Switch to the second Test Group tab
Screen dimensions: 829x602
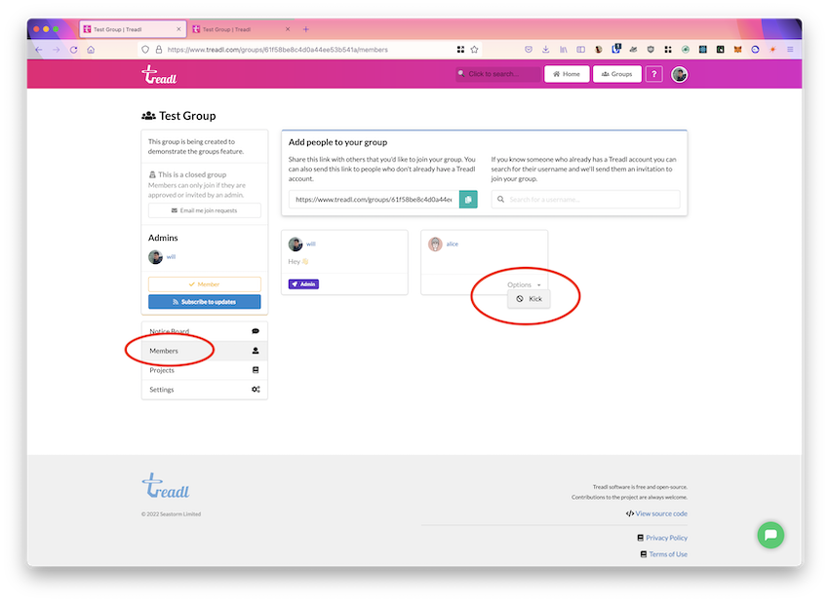(241, 29)
